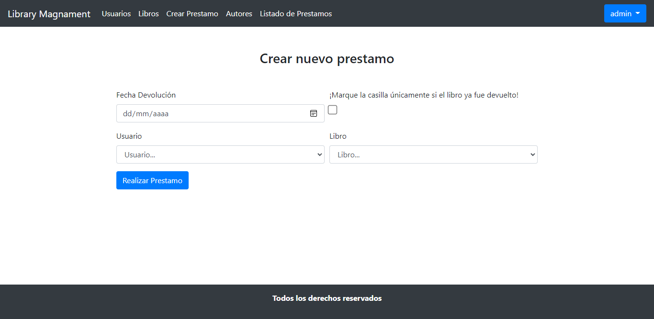Open the admin user dropdown menu
The image size is (654, 319).
click(x=625, y=13)
